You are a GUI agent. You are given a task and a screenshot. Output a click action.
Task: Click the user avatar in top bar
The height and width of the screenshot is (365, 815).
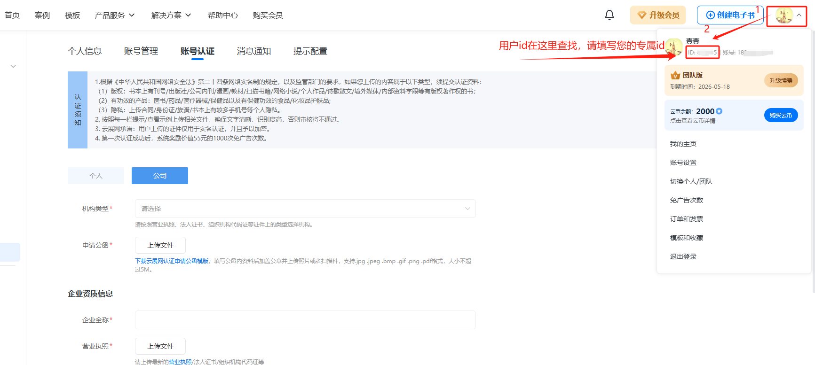coord(783,16)
